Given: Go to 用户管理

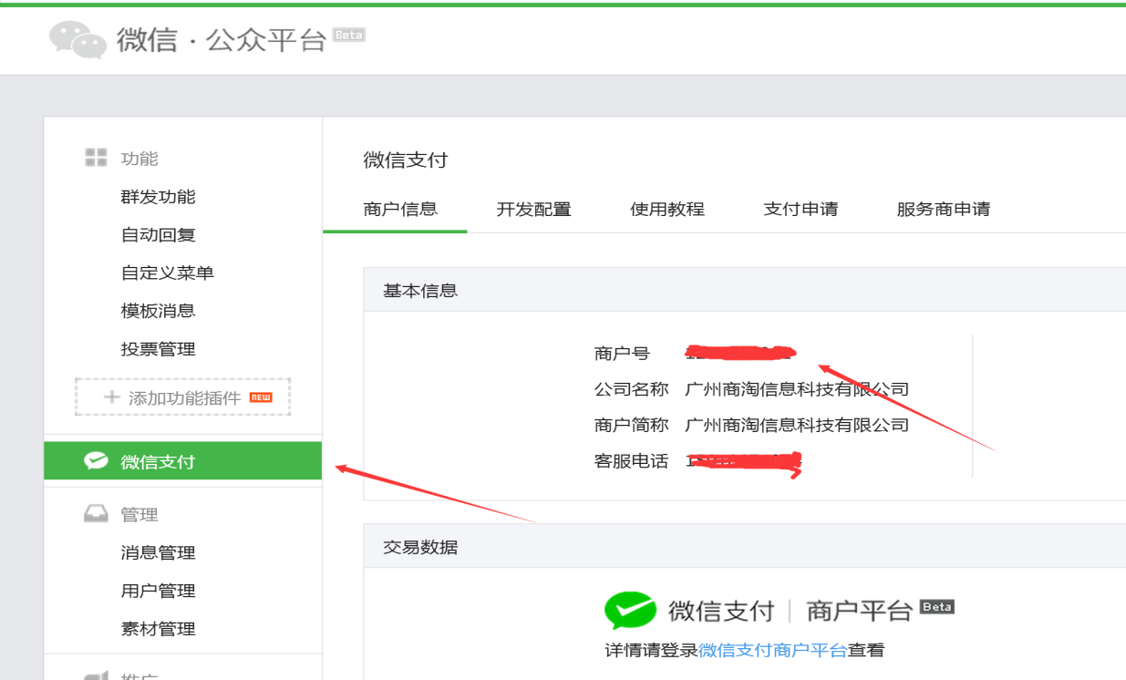Looking at the screenshot, I should [x=159, y=591].
